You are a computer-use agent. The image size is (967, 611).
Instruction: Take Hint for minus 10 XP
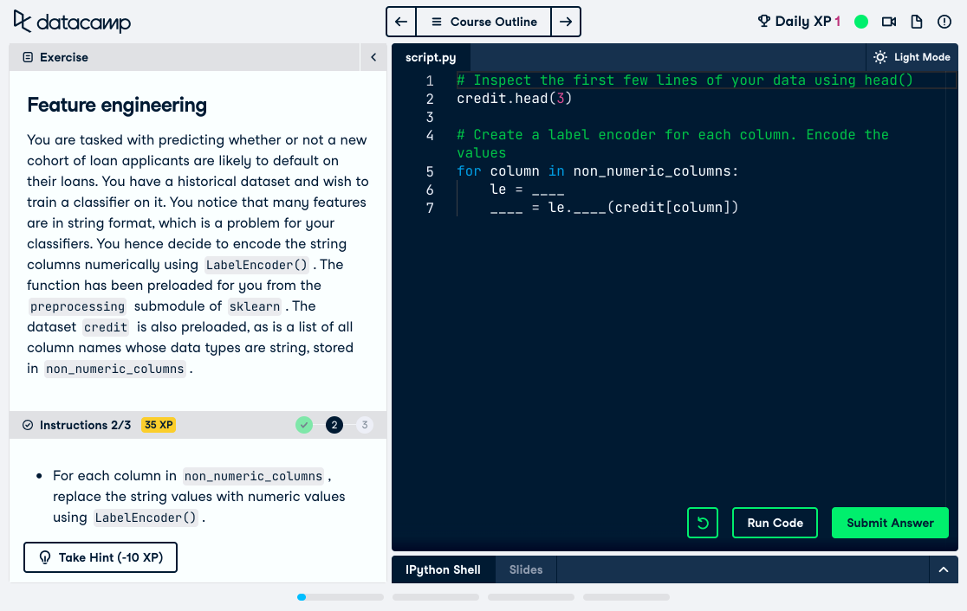coord(101,557)
